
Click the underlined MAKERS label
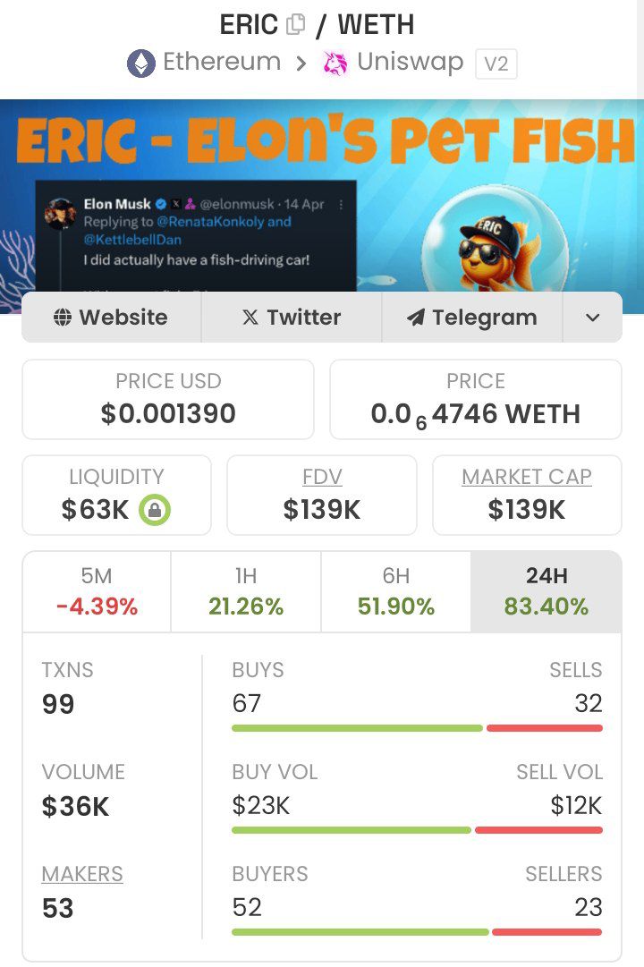(x=82, y=874)
